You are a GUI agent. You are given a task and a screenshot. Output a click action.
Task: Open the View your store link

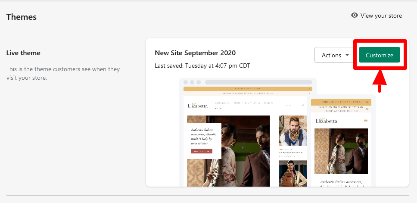tap(381, 16)
